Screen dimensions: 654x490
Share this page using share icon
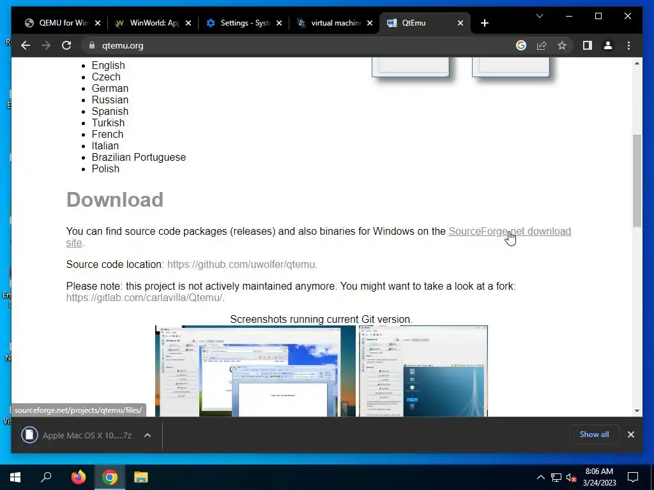(542, 45)
